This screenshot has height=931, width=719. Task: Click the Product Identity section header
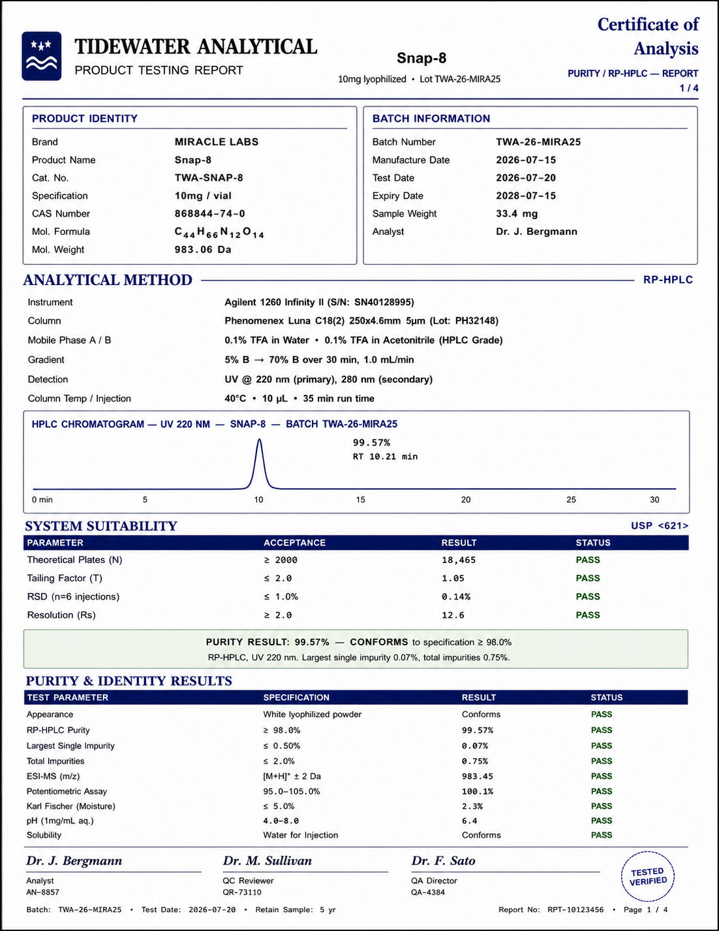[x=85, y=119]
